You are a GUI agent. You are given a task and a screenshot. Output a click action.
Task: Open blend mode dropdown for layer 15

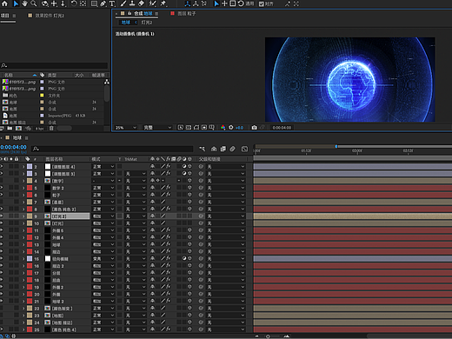pyautogui.click(x=103, y=259)
